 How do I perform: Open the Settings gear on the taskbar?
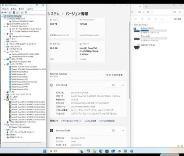[125, 151]
